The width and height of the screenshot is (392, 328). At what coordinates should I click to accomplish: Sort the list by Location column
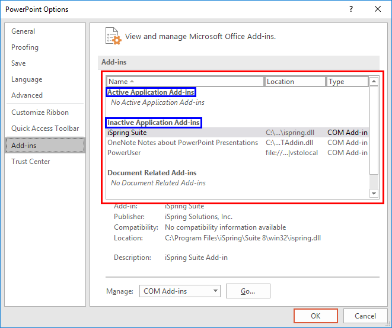(295, 82)
